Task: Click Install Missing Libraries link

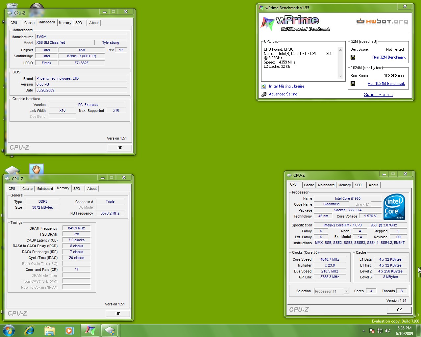Action: (x=286, y=86)
